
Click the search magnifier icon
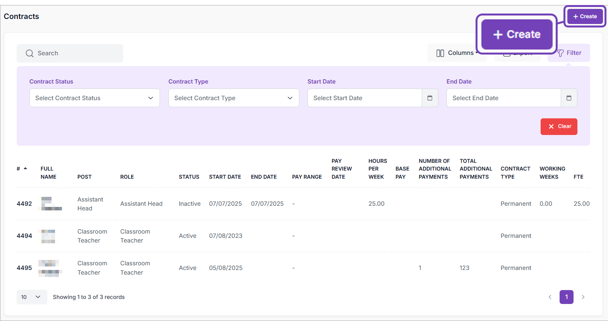click(30, 53)
